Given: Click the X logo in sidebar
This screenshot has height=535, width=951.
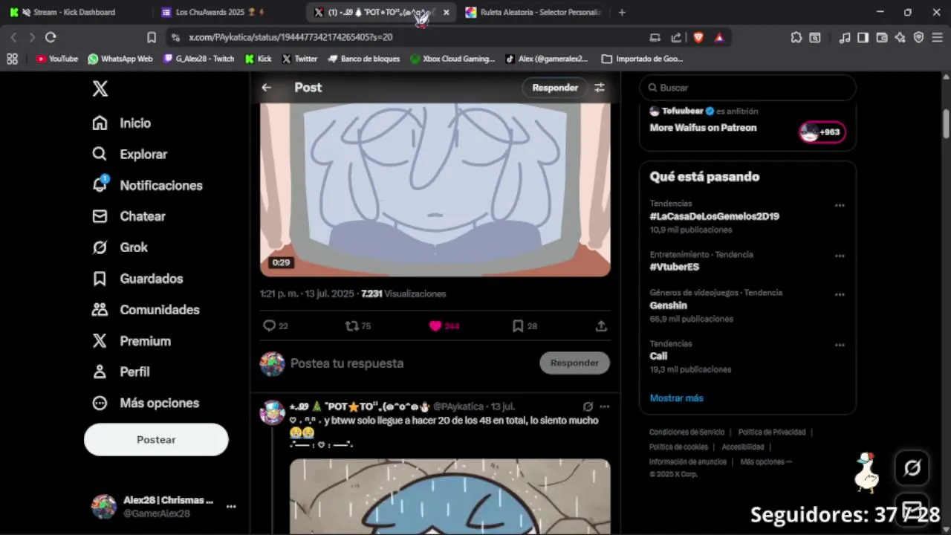Looking at the screenshot, I should click(100, 89).
